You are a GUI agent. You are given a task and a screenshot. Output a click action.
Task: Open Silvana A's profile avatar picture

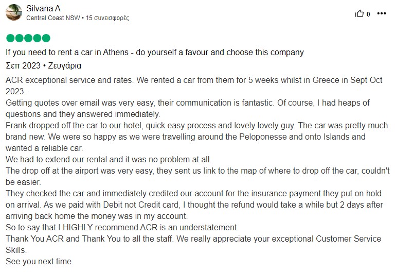click(x=14, y=12)
